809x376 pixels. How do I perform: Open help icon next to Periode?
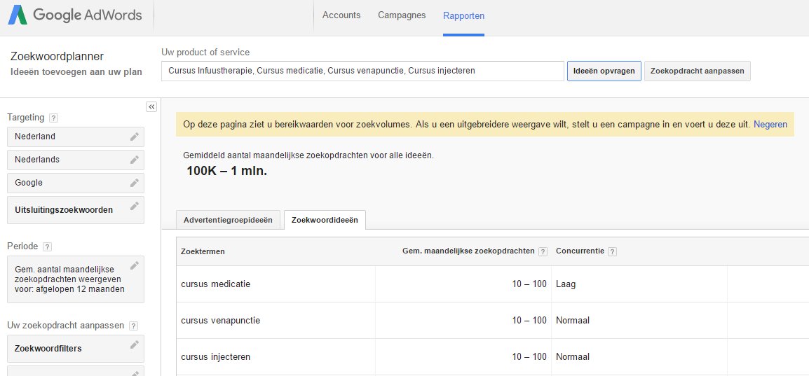point(48,246)
